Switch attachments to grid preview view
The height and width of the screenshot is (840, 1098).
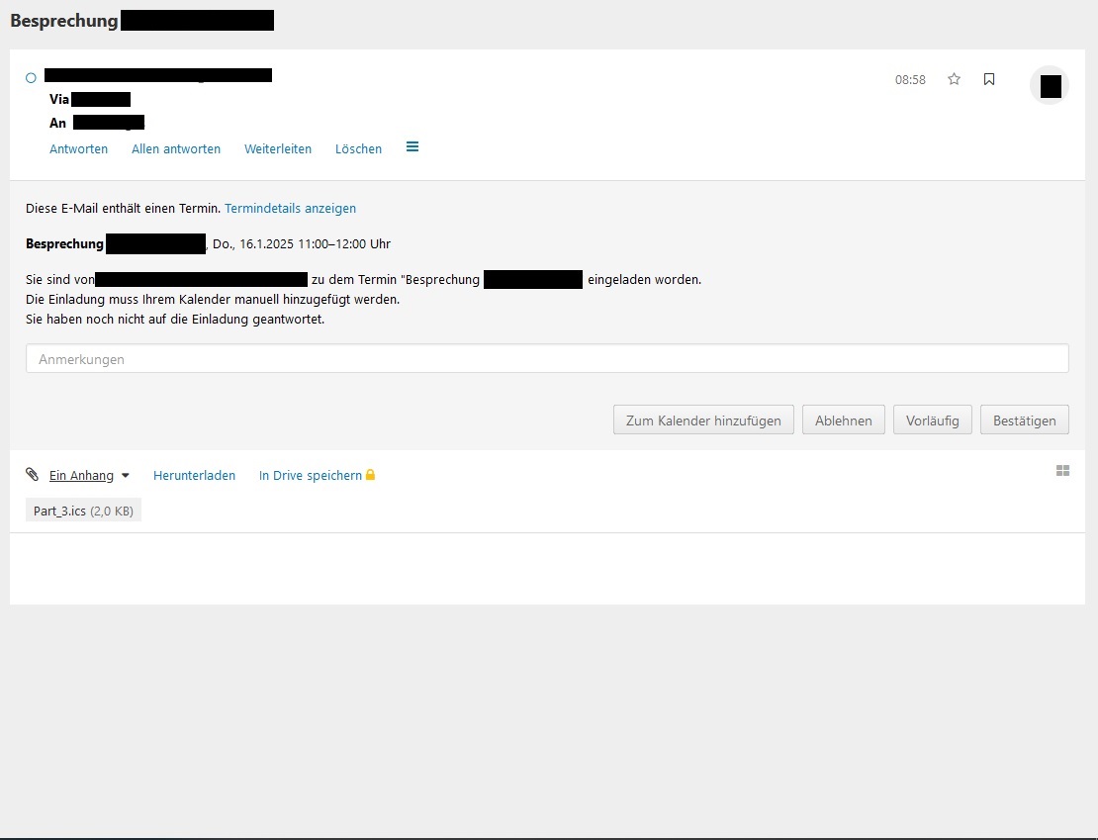(1062, 471)
